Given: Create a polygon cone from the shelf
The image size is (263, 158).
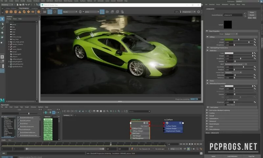Looking at the screenshot, I should [x=20, y=12].
